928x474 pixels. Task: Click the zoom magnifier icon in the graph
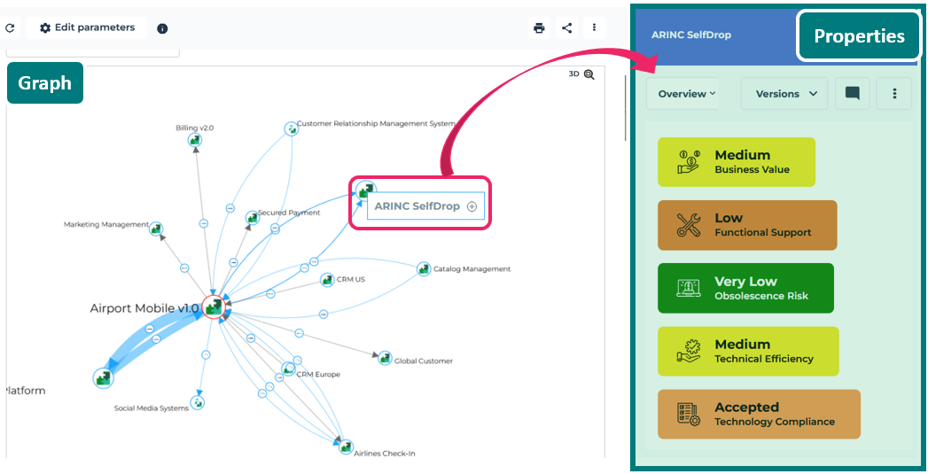(589, 75)
